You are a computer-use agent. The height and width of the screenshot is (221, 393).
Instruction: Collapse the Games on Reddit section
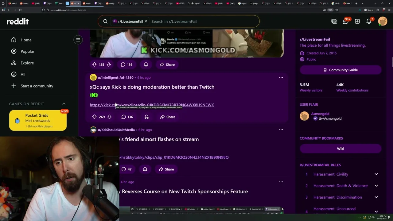64,104
